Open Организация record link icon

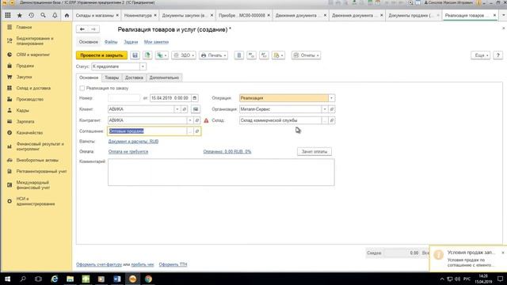tap(331, 109)
